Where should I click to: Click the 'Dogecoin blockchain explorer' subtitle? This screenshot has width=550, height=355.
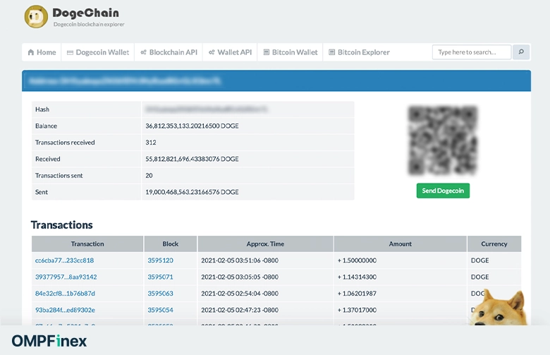coord(89,24)
